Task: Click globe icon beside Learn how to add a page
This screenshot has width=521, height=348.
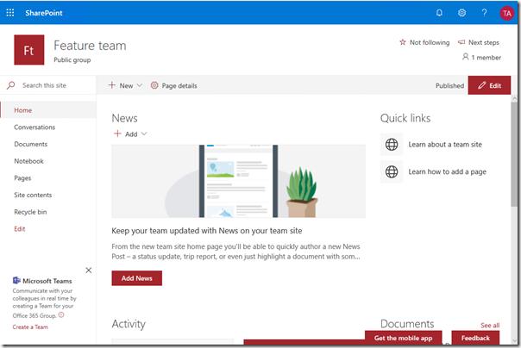Action: (392, 171)
